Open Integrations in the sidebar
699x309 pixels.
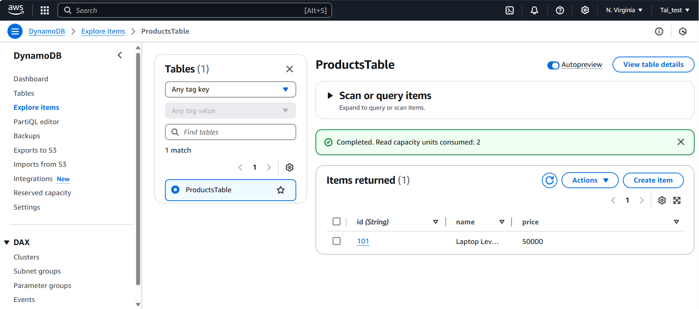click(x=33, y=179)
